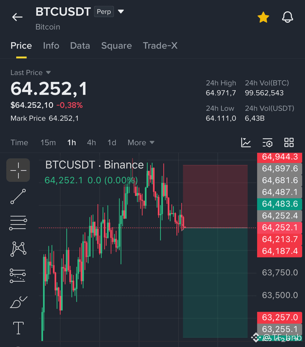Tap the Perp contract badge
This screenshot has height=347, width=305.
click(104, 11)
